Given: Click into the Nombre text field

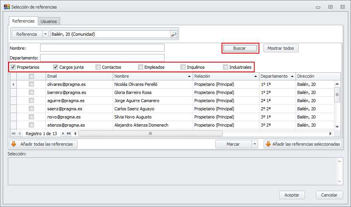Looking at the screenshot, I should 102,48.
